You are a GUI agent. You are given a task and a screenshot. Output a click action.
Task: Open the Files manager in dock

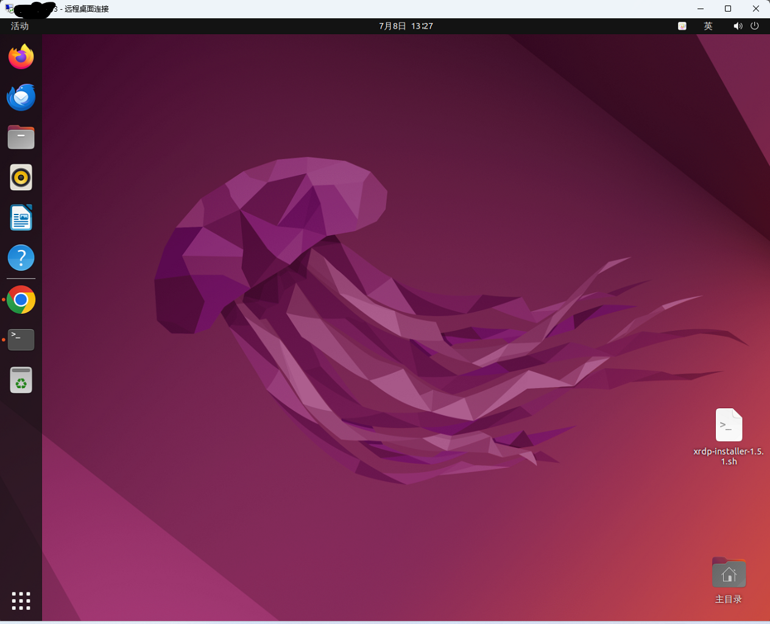[x=21, y=137]
